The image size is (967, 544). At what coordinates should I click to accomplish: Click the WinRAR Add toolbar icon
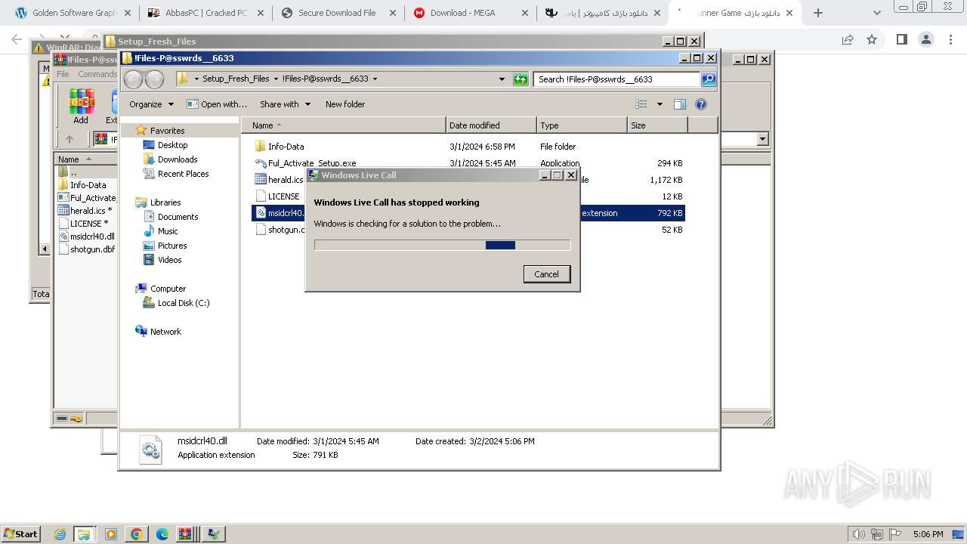pyautogui.click(x=81, y=106)
